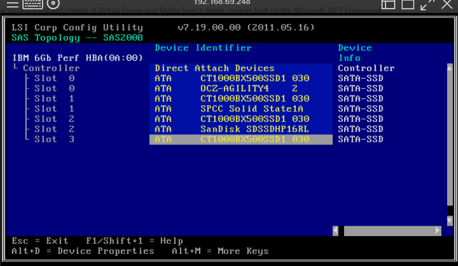
Task: Close the remote console with the X icon
Action: [447, 4]
